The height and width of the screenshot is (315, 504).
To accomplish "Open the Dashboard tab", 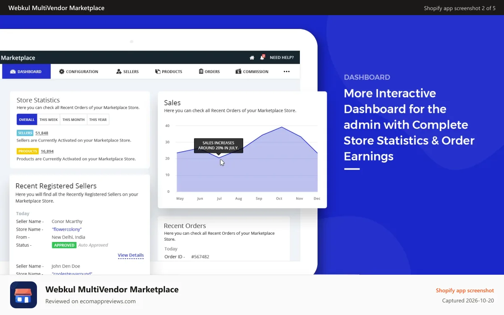I will point(26,71).
